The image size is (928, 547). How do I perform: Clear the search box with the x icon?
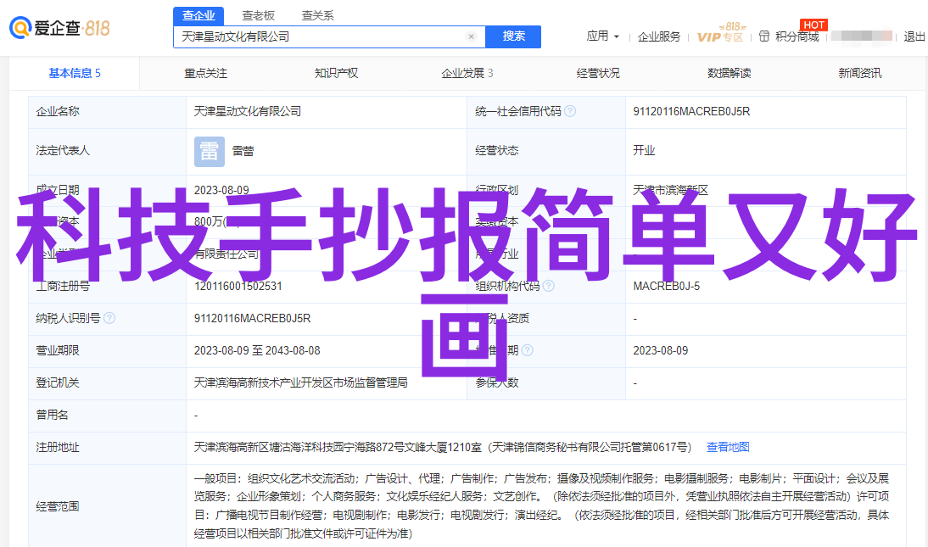coord(471,36)
